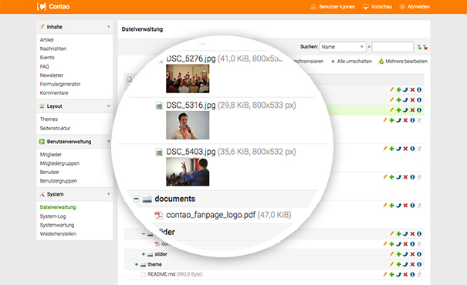Select the contao_fanpage_logo.pdf file name
The image size is (467, 285).
(211, 215)
